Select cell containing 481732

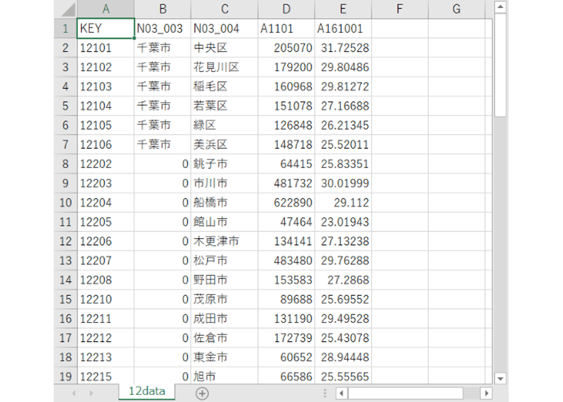286,183
